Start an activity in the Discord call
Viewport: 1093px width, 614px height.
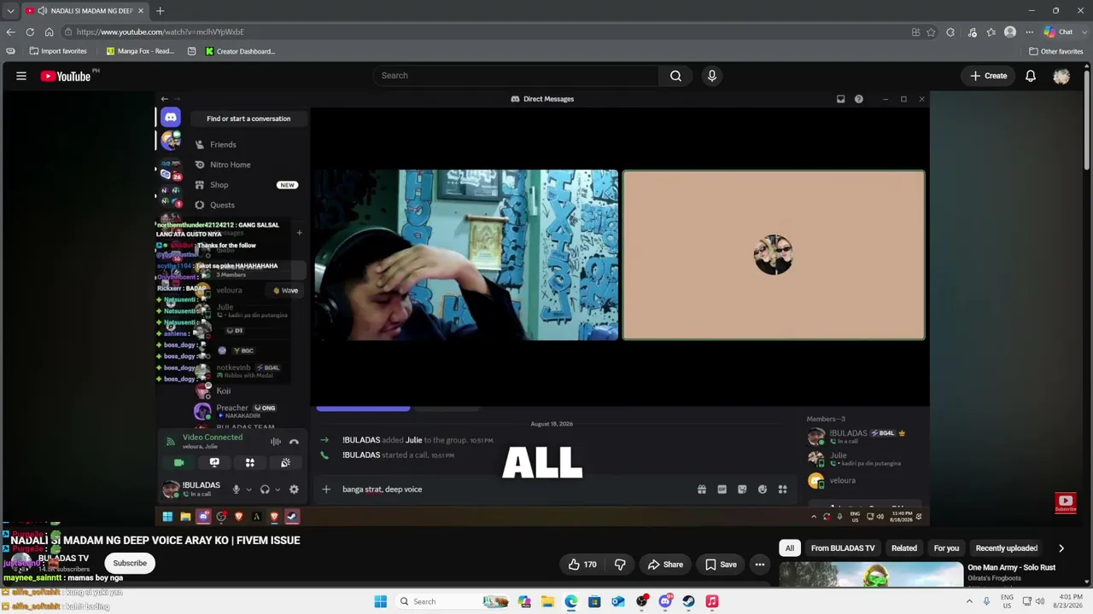[x=250, y=462]
